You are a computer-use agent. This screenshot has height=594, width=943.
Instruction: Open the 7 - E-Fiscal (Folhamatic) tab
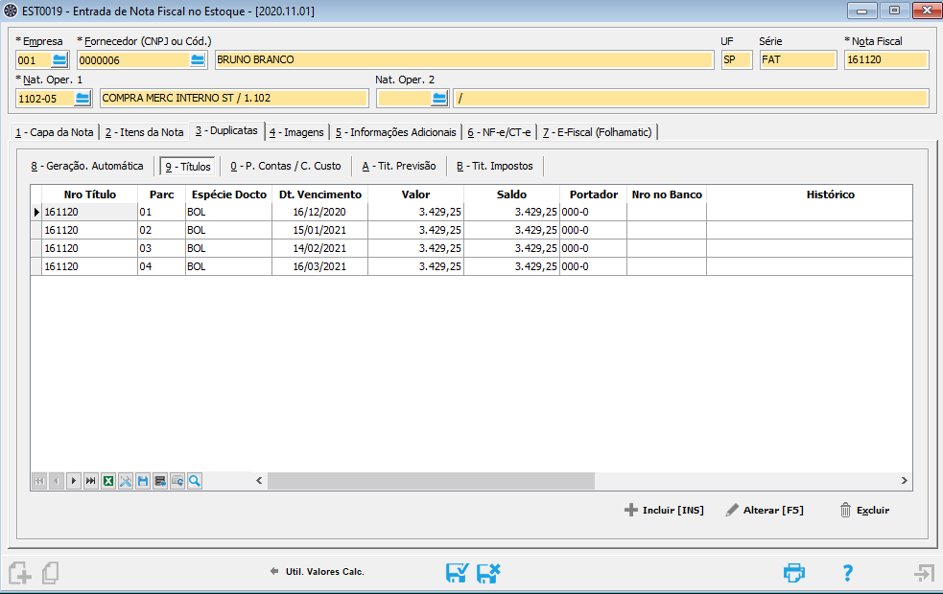point(598,132)
